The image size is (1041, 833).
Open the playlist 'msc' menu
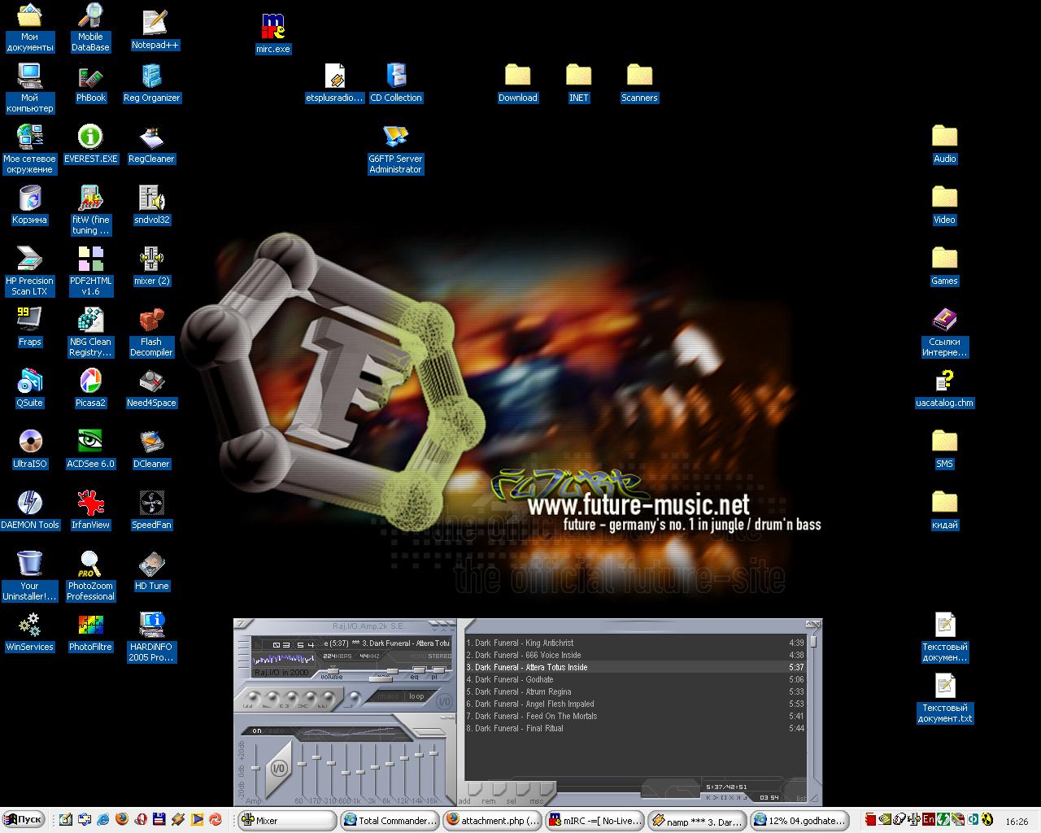[x=545, y=790]
